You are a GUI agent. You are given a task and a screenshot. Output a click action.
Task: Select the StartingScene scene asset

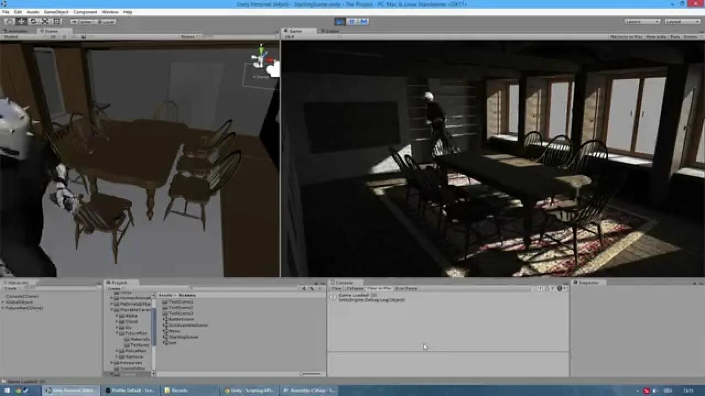point(181,337)
